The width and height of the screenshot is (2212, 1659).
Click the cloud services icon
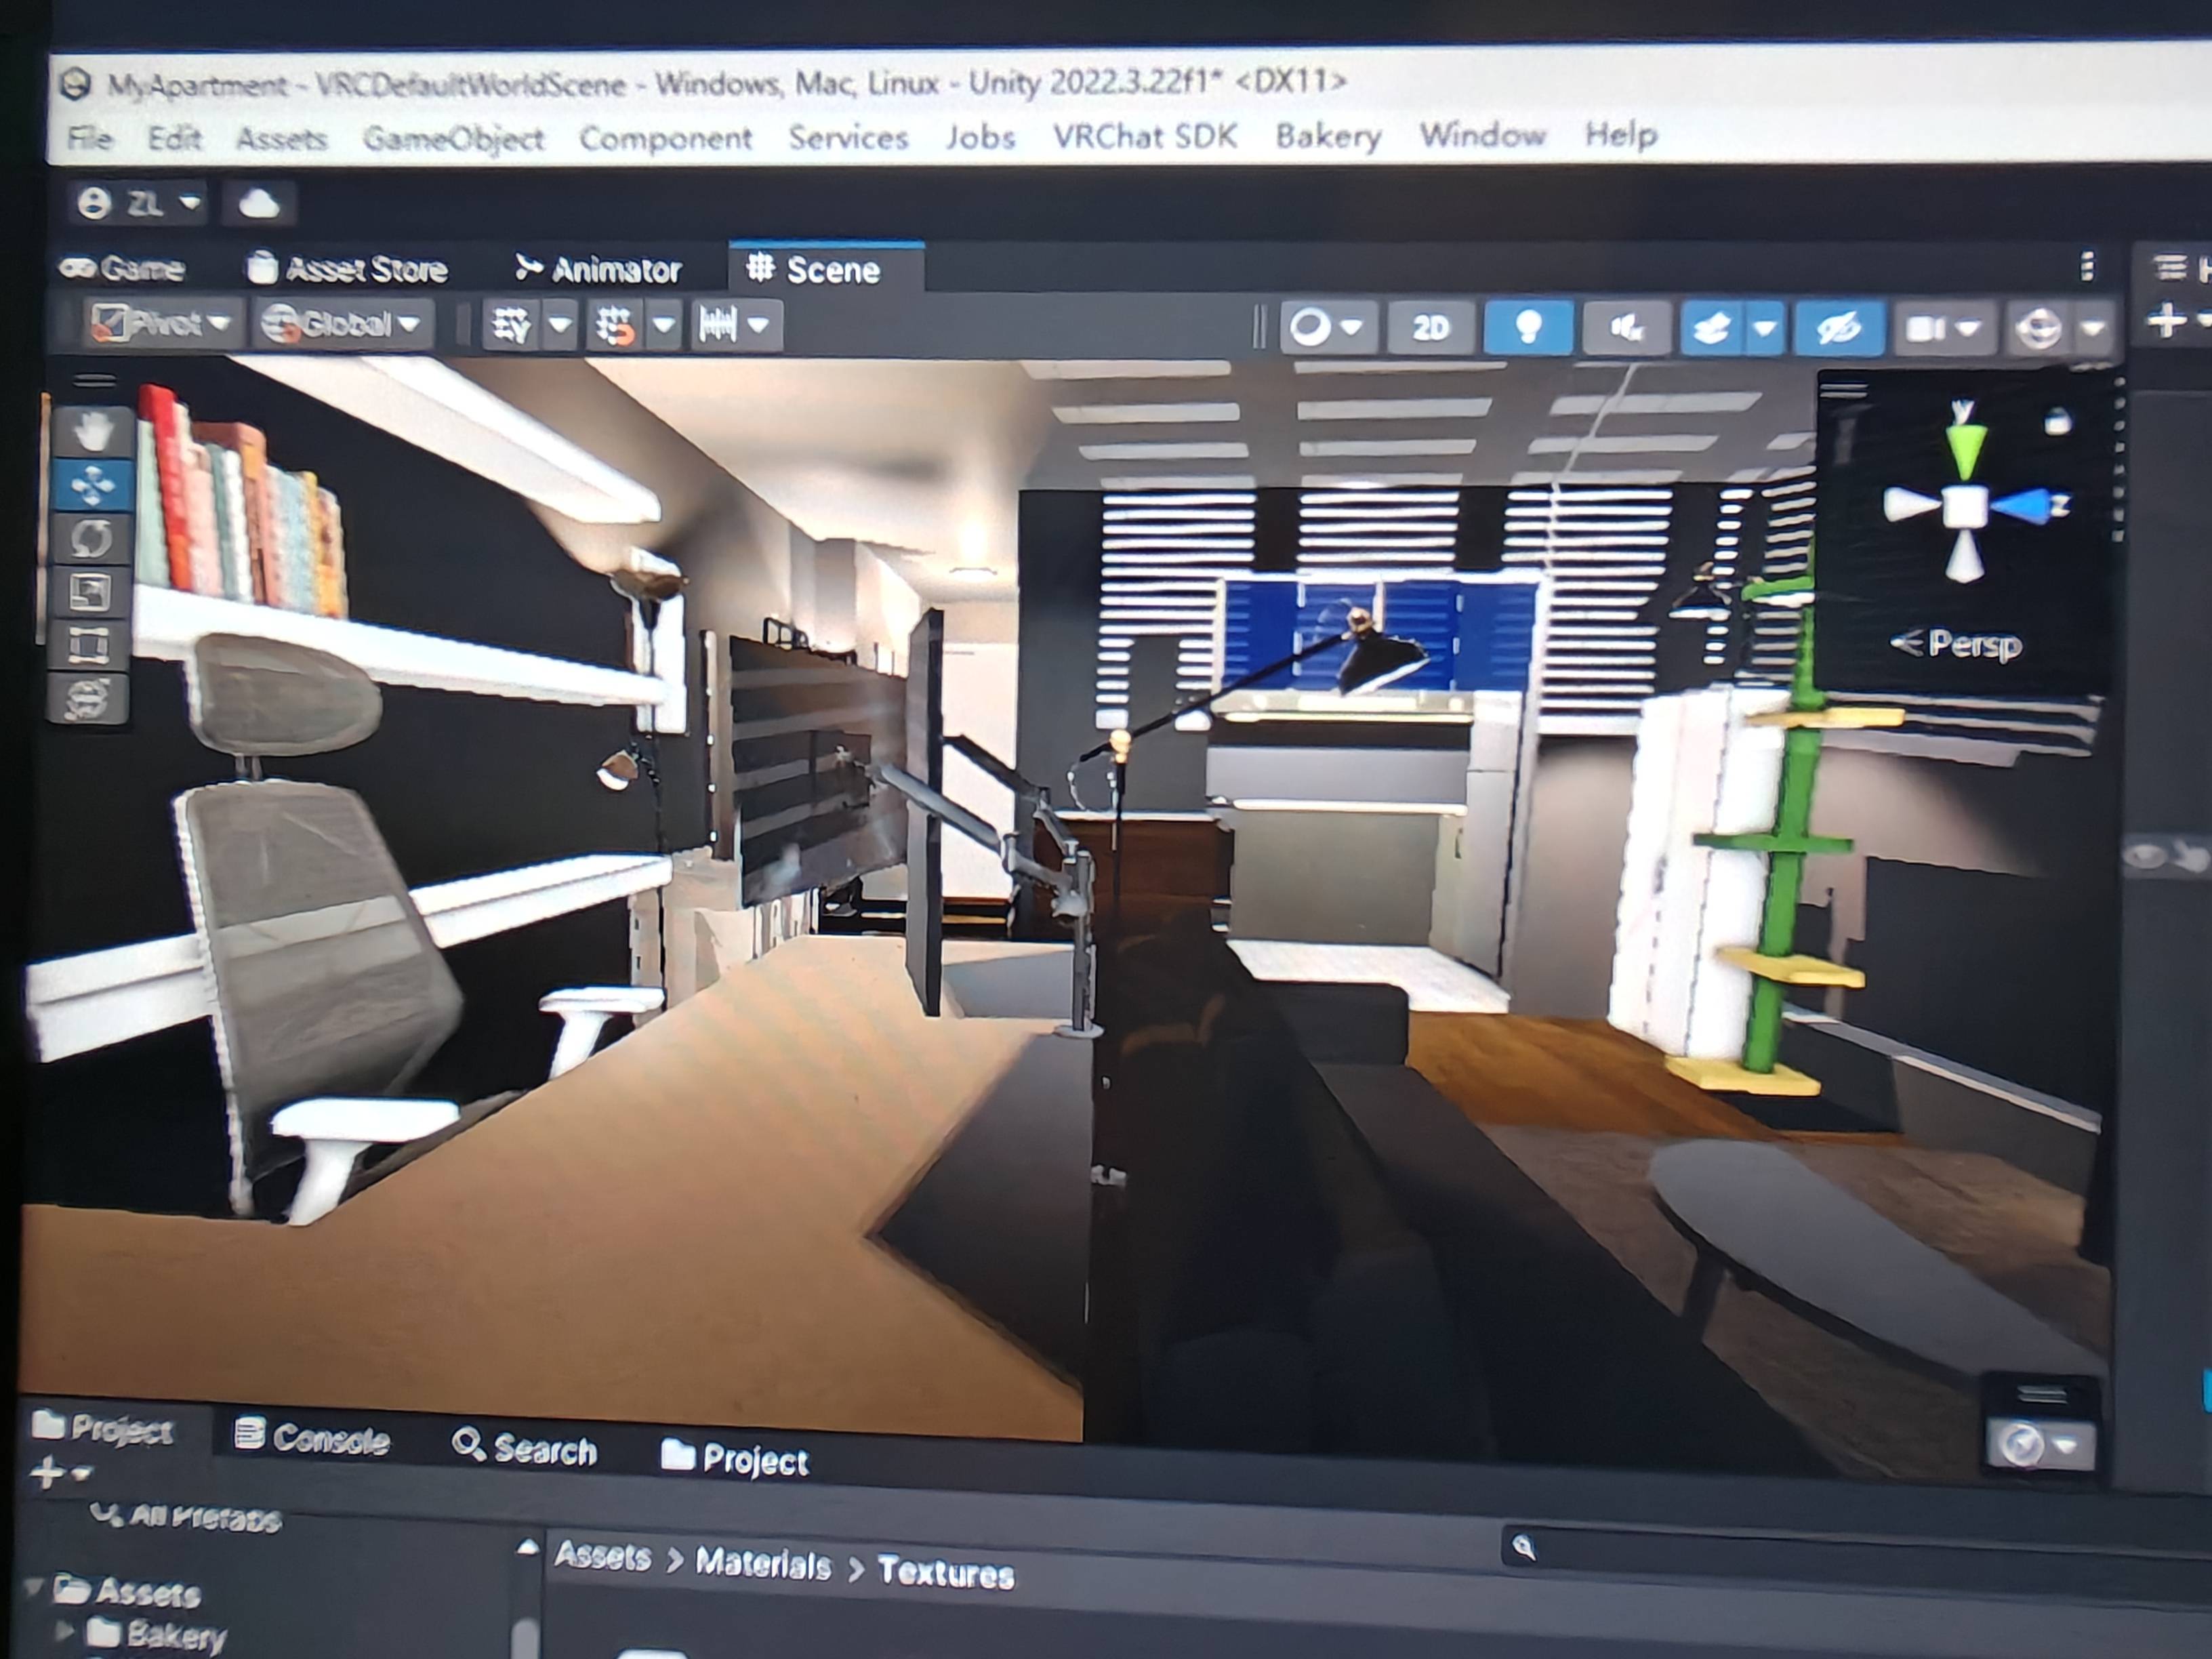(x=258, y=204)
